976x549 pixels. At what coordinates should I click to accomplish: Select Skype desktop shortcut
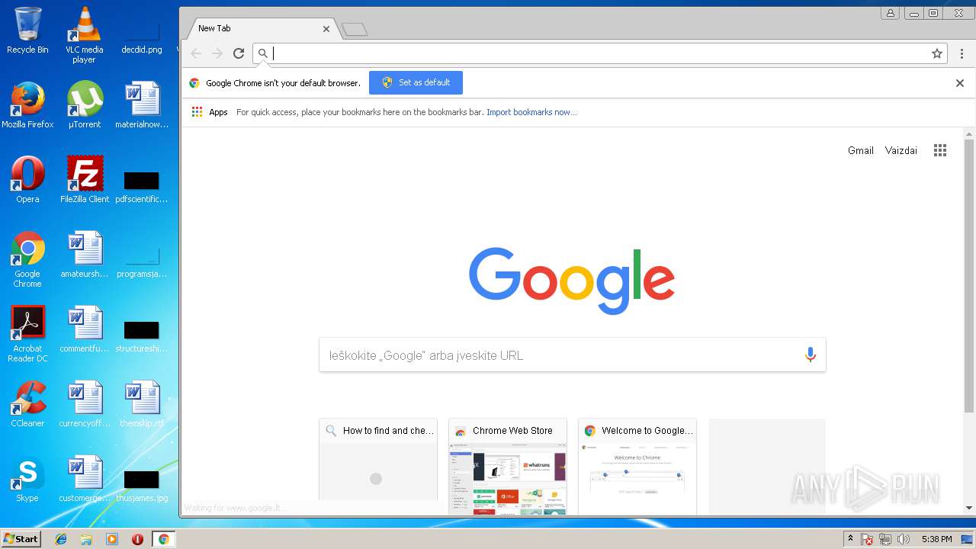27,479
